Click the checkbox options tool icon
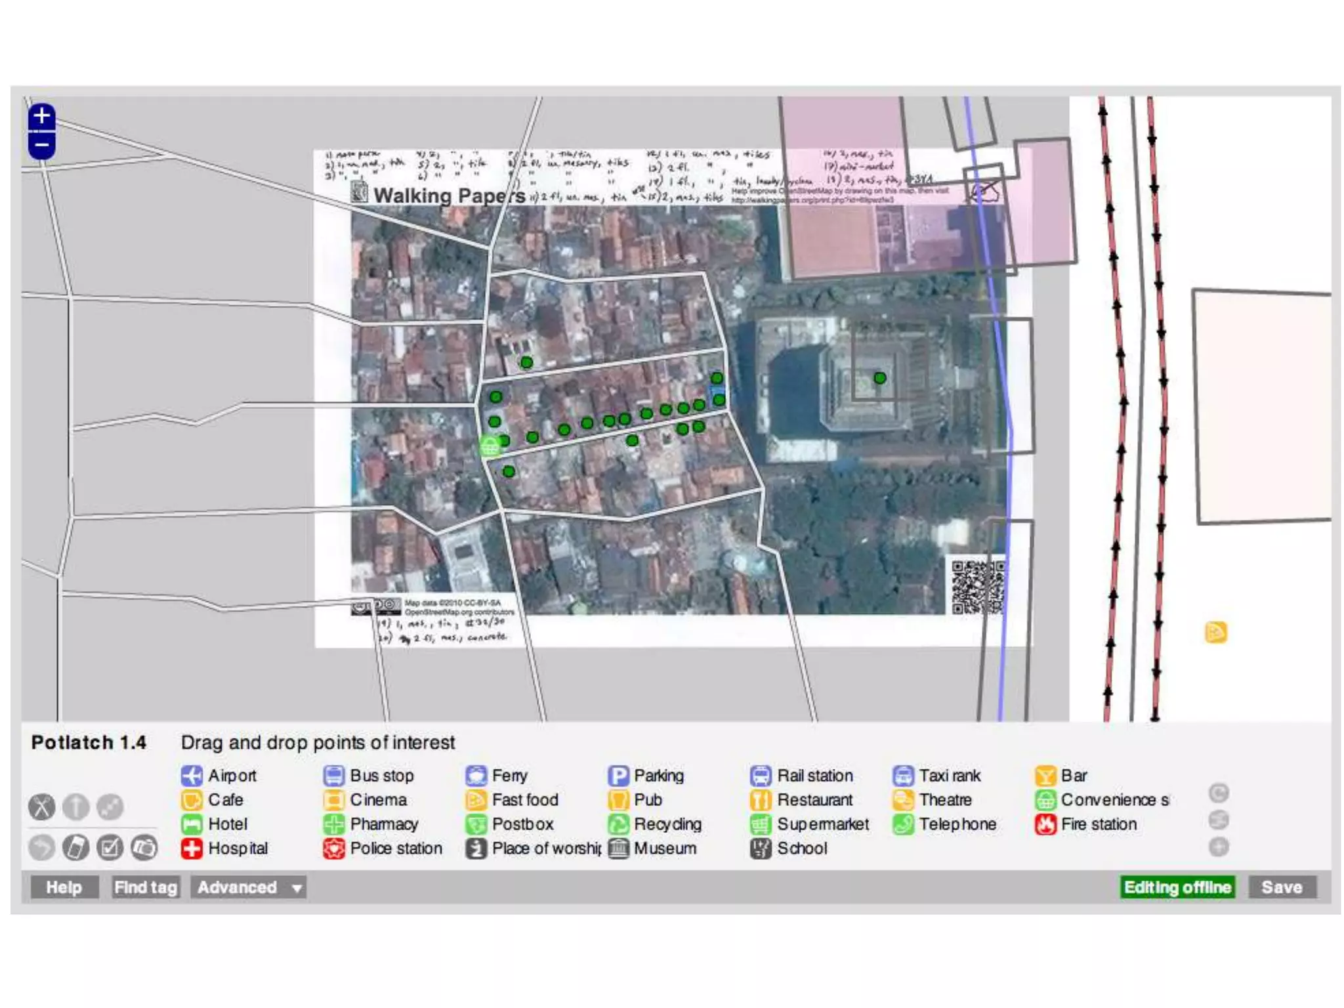 point(110,847)
